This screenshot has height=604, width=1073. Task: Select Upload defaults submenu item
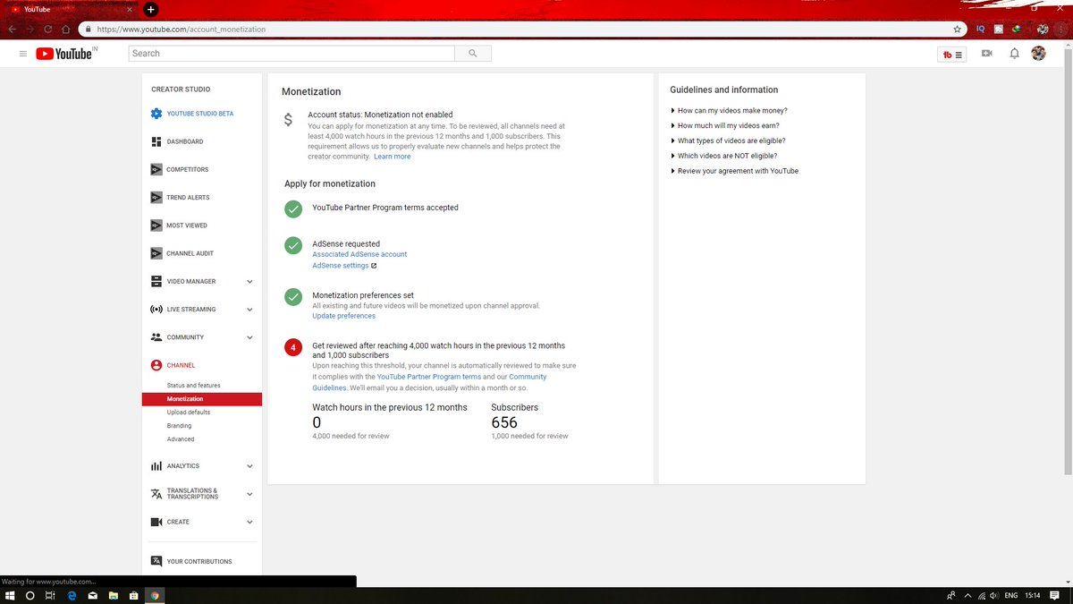pos(189,413)
